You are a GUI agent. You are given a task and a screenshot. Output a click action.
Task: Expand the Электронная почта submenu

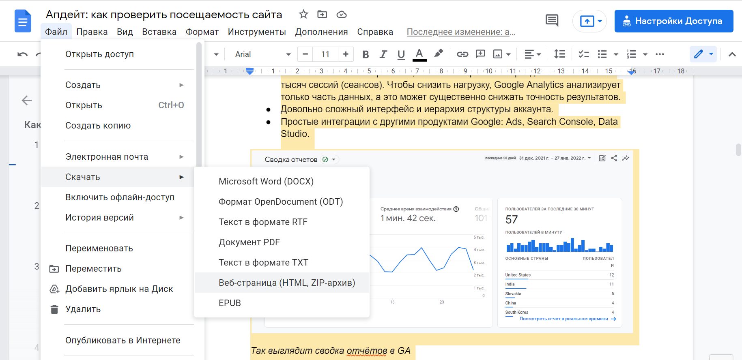(x=118, y=156)
